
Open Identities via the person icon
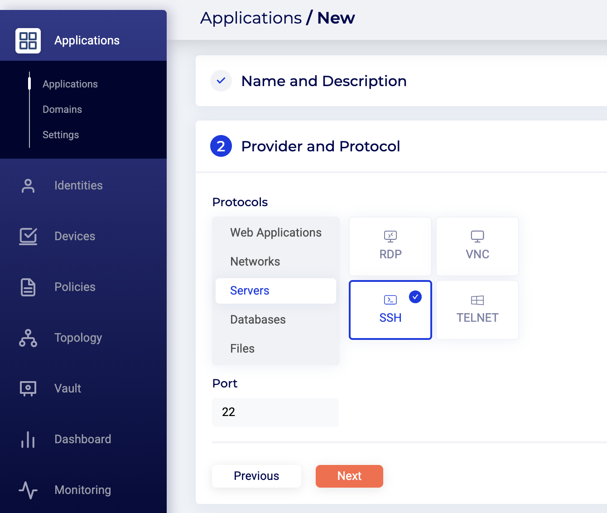[28, 186]
